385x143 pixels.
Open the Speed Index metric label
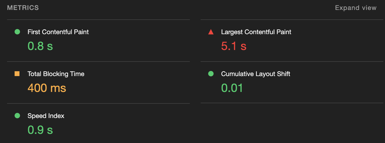tap(46, 116)
